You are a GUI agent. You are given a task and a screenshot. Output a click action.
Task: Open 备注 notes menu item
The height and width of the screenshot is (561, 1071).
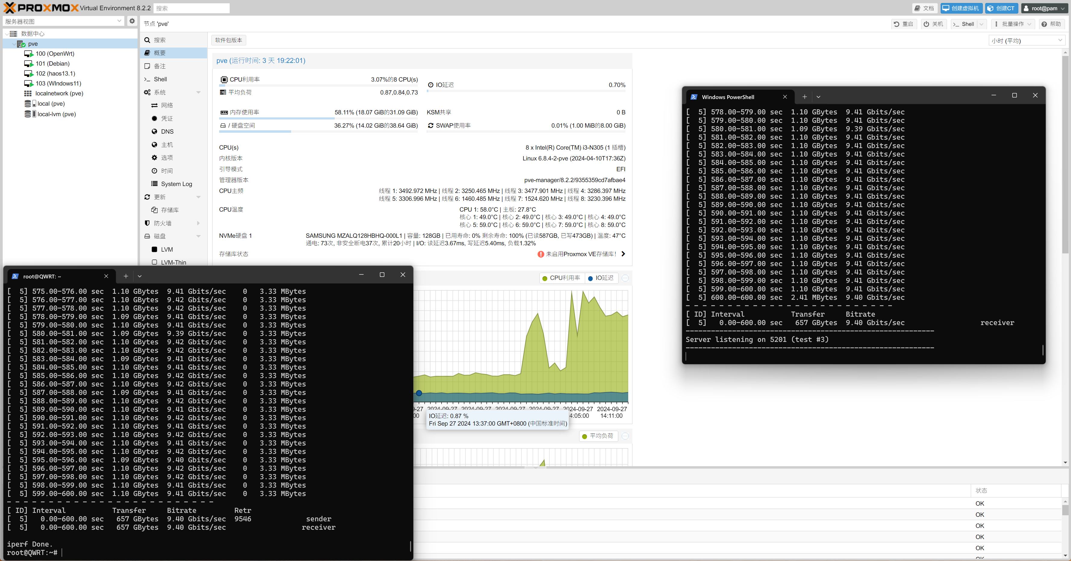coord(174,66)
